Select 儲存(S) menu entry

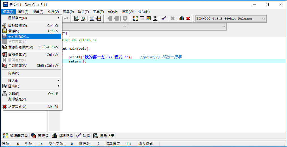click(x=31, y=31)
